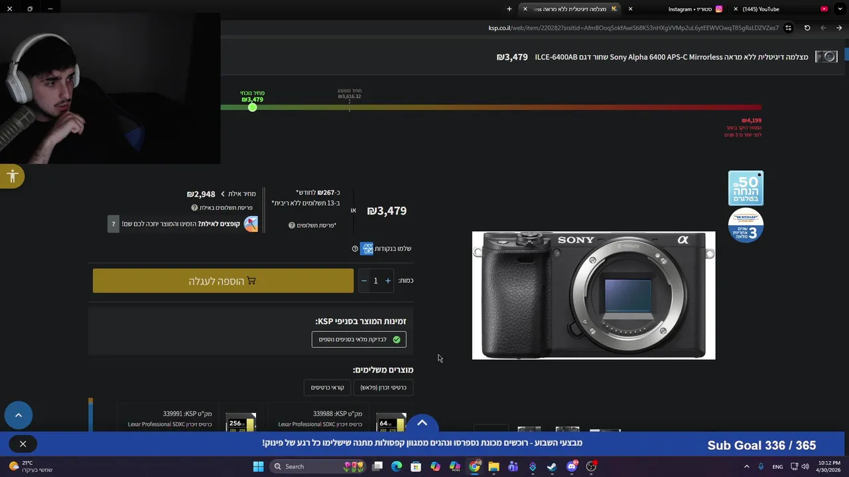
Task: Open OBS Studio from the taskbar
Action: pos(591,466)
